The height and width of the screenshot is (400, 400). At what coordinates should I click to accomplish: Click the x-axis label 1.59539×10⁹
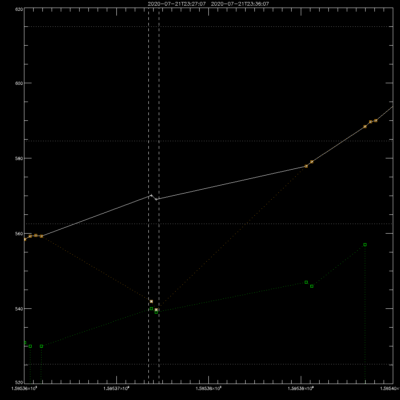[301, 388]
